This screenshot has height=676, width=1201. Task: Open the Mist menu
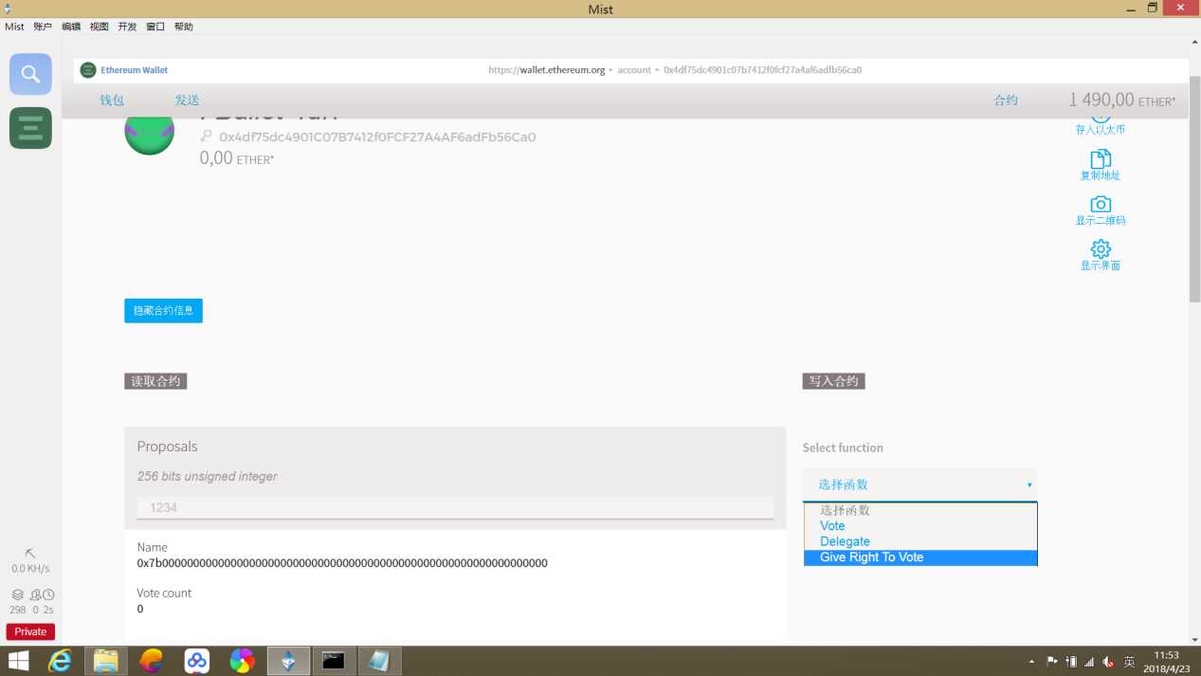(14, 27)
